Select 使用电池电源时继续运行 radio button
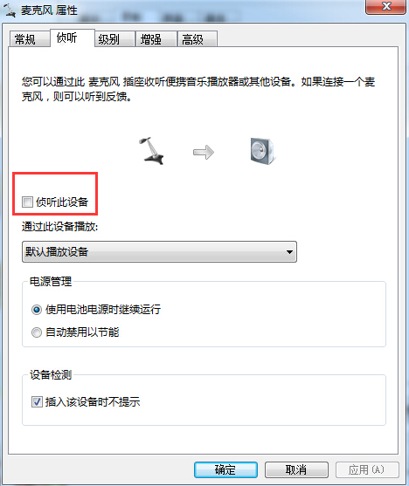409x486 pixels. [37, 310]
